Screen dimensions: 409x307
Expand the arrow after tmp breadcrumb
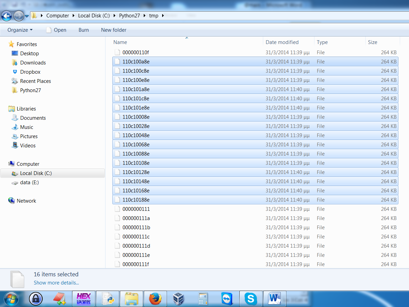(x=163, y=16)
